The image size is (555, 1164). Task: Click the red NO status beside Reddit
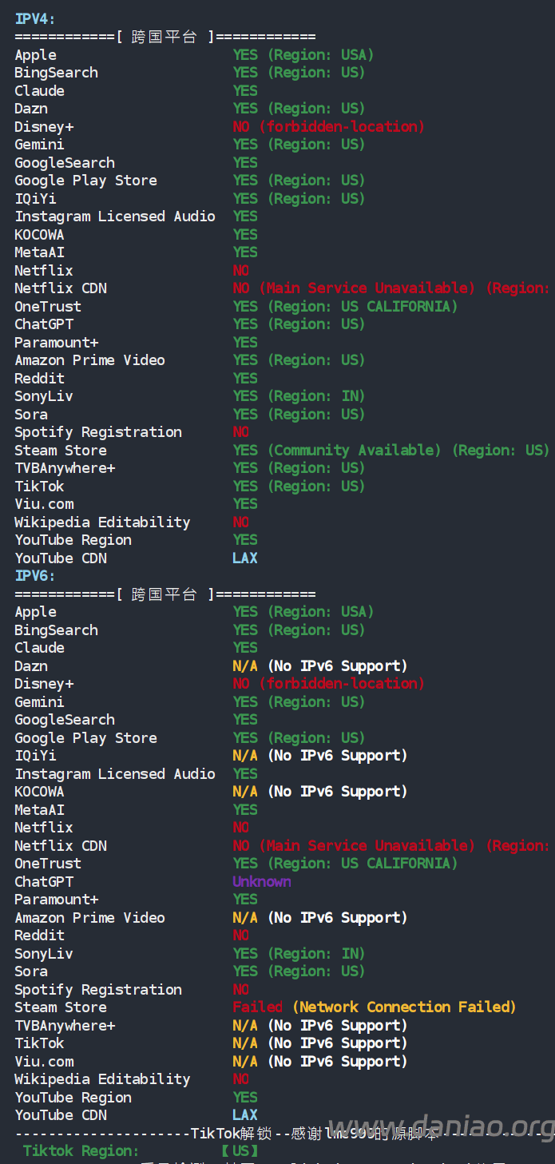(240, 936)
